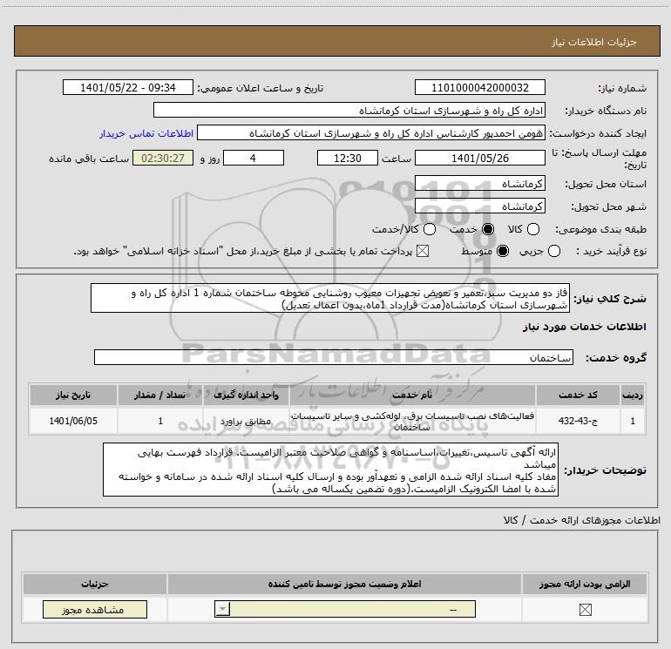Click the الزامی بودن ارائه مجوز header
The height and width of the screenshot is (649, 671).
(x=585, y=584)
